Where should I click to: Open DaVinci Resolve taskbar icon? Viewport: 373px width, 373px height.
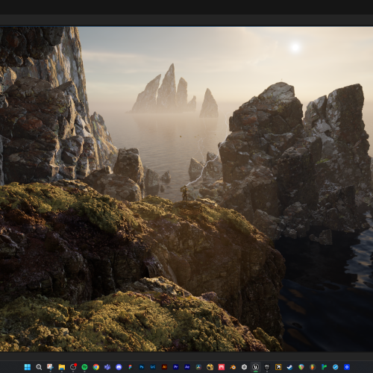[x=198, y=367]
